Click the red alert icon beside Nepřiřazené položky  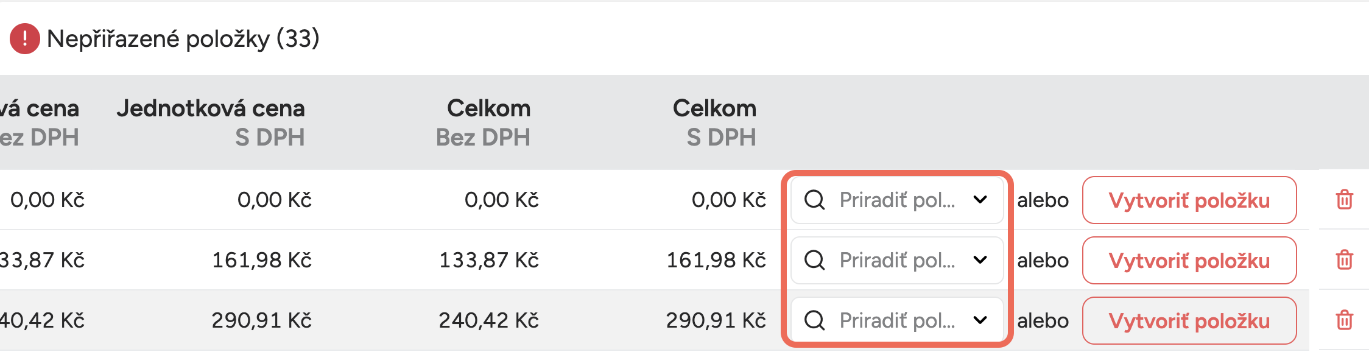coord(25,39)
